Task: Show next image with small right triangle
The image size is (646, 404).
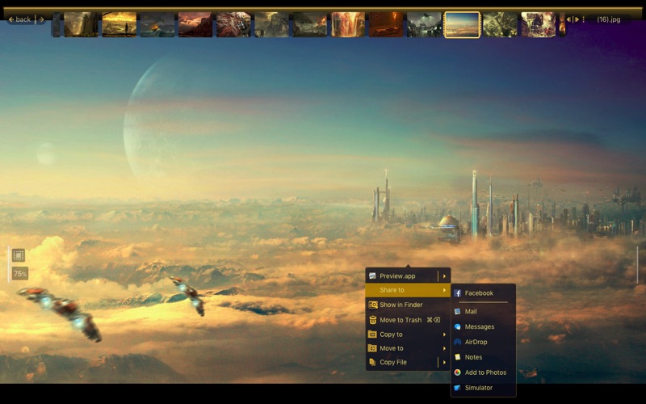Action: click(x=577, y=19)
